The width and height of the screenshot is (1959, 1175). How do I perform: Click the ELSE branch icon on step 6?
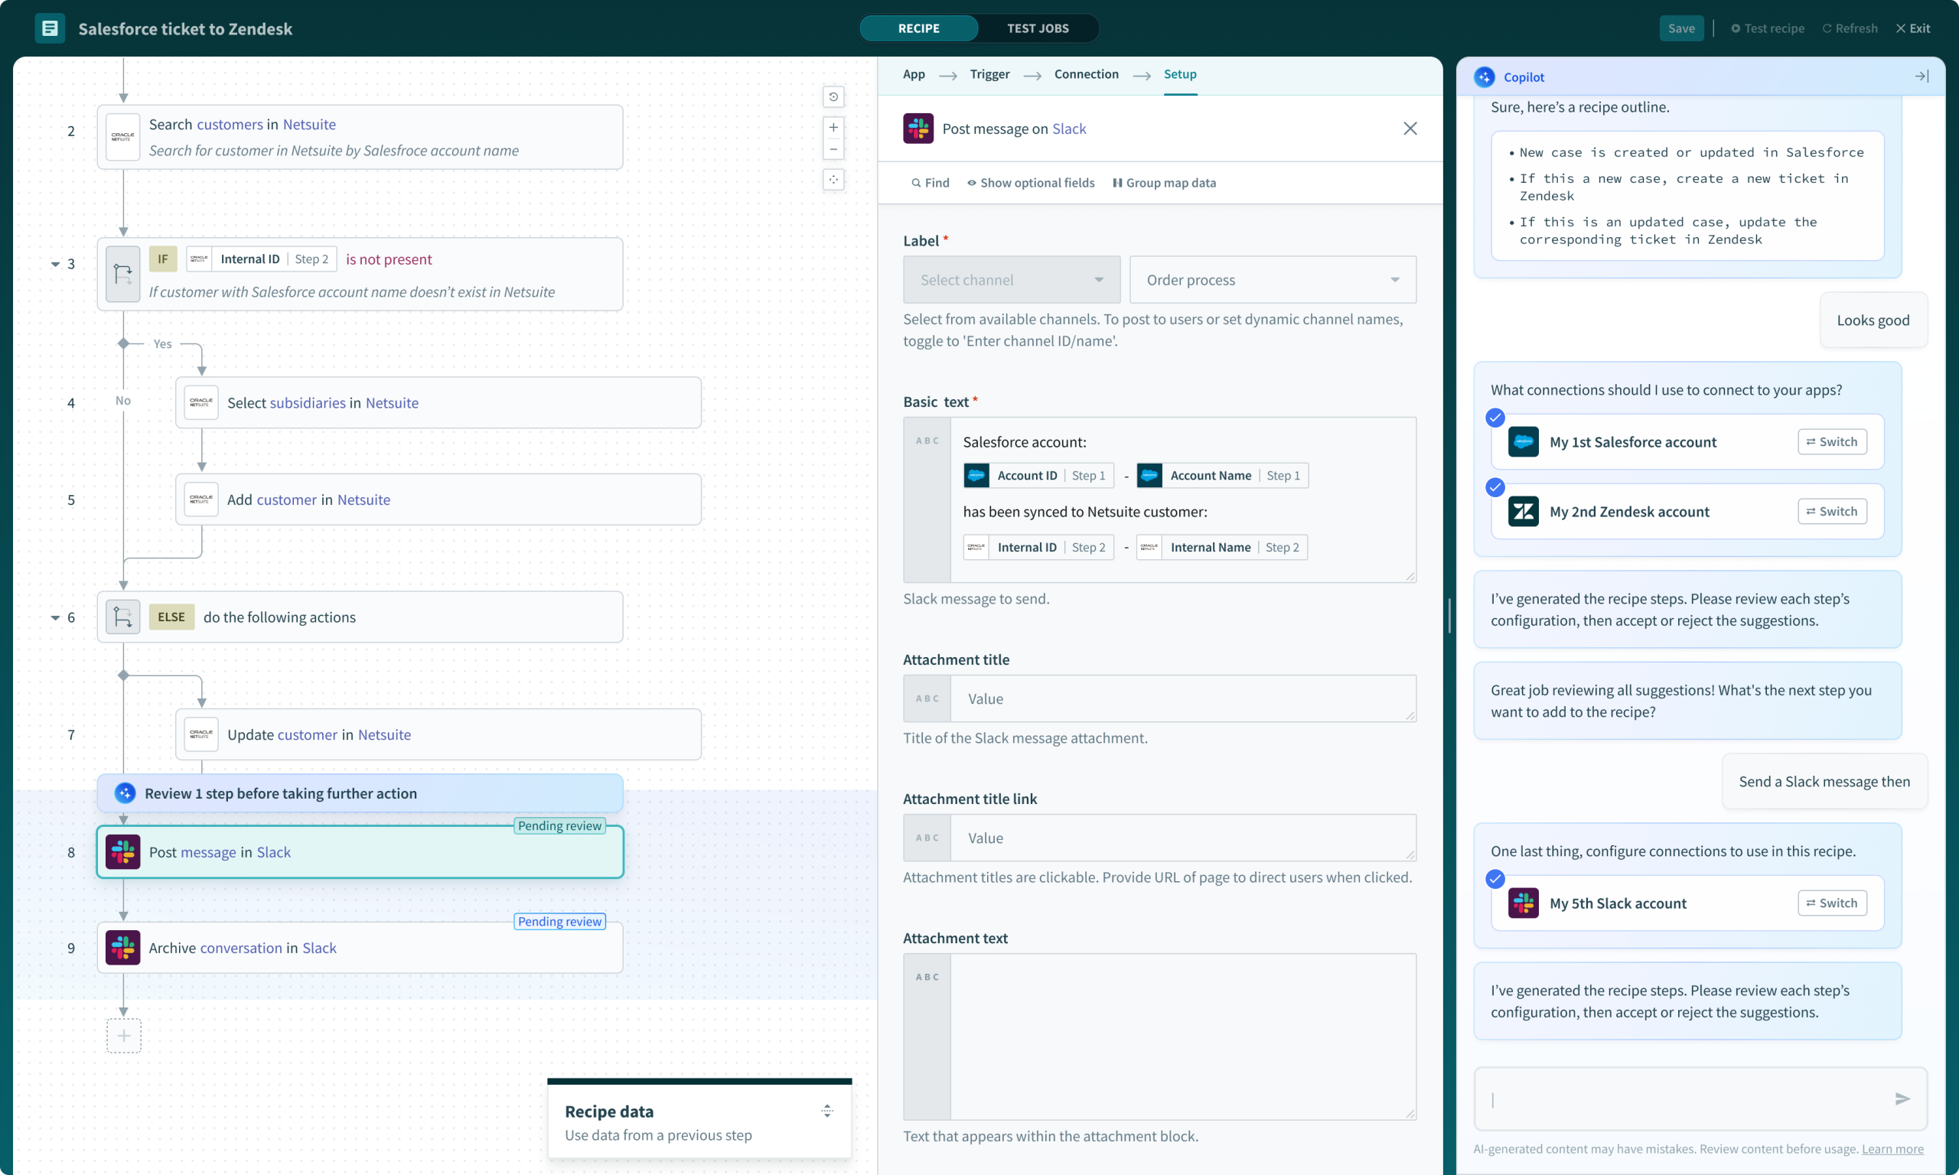(122, 617)
